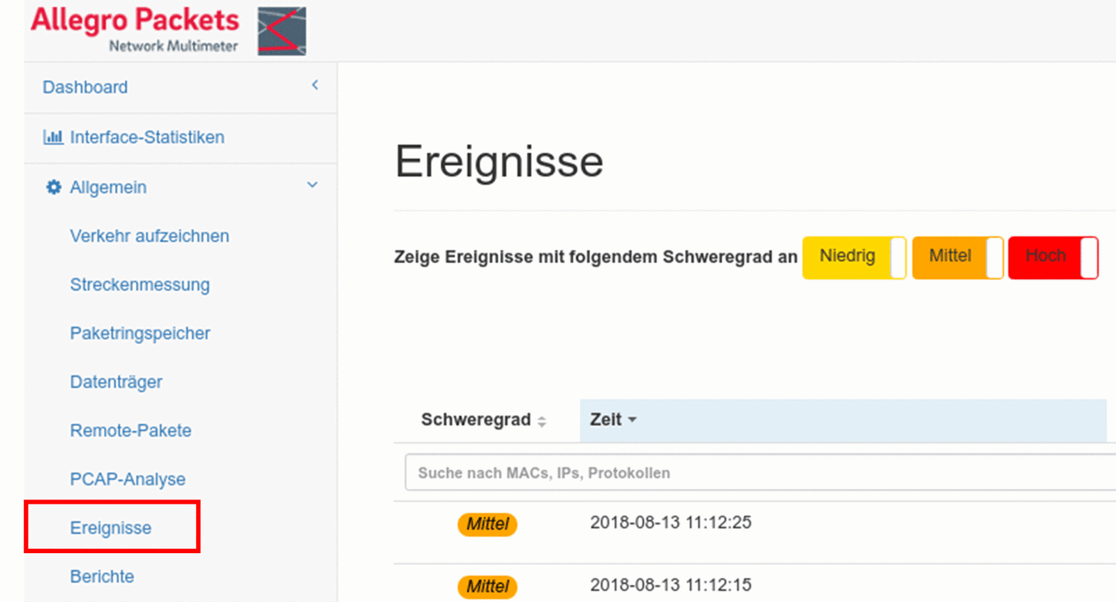Navigate to Remote-Pakete
Screen dimensions: 1116x602
130,430
